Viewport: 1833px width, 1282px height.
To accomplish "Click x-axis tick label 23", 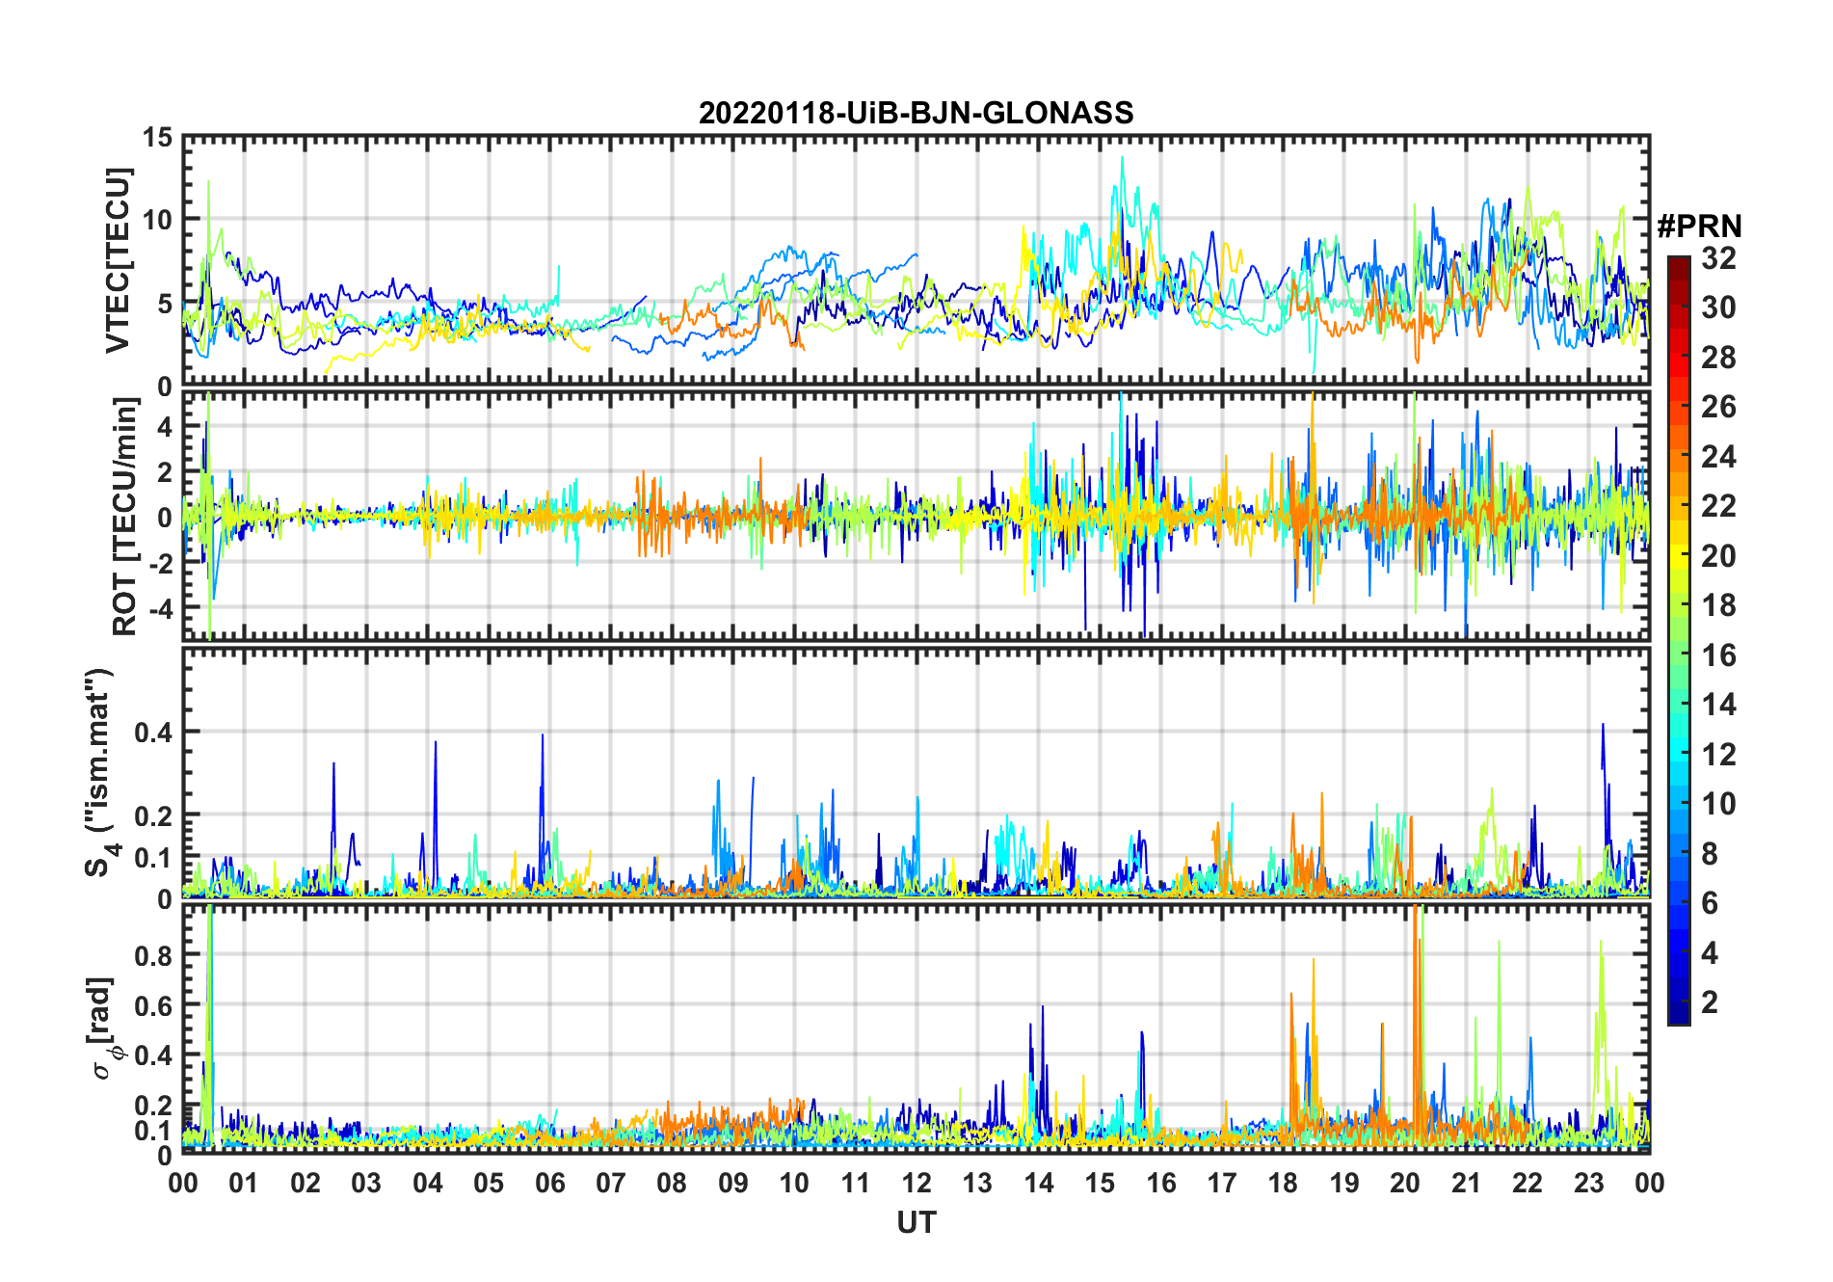I will [1588, 1183].
